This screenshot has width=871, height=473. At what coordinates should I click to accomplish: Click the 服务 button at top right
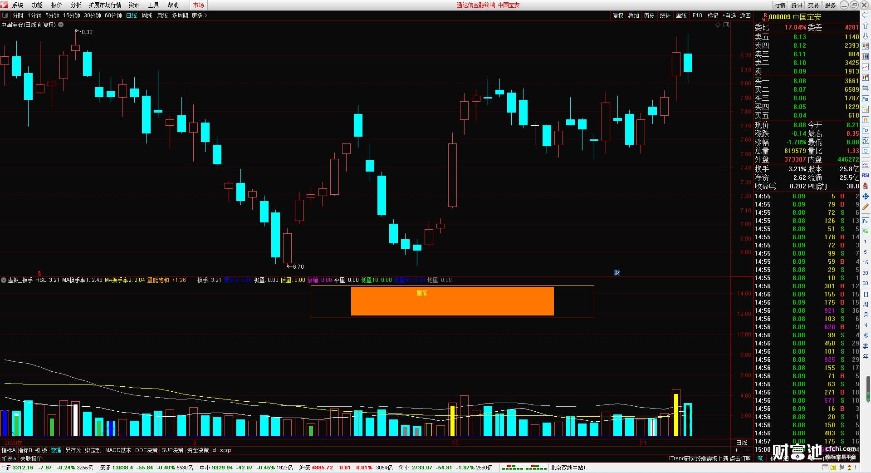point(830,5)
